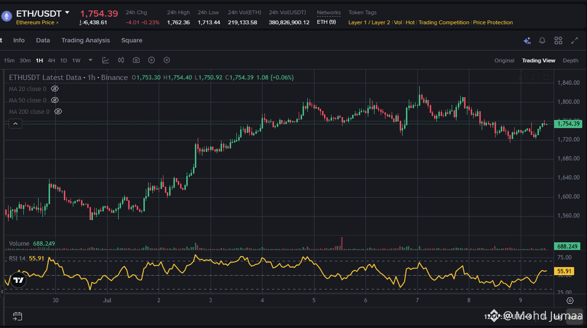
Task: Open chart settings gear near RSI scale
Action: [570, 300]
